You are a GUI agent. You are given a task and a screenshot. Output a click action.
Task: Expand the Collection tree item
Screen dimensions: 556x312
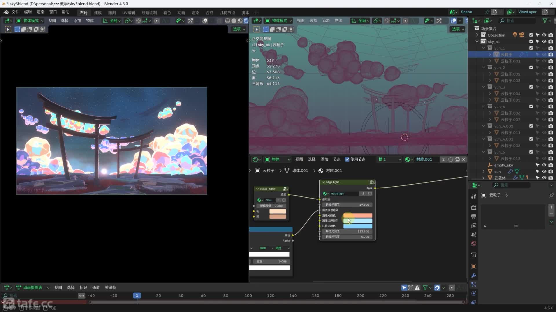click(x=477, y=35)
